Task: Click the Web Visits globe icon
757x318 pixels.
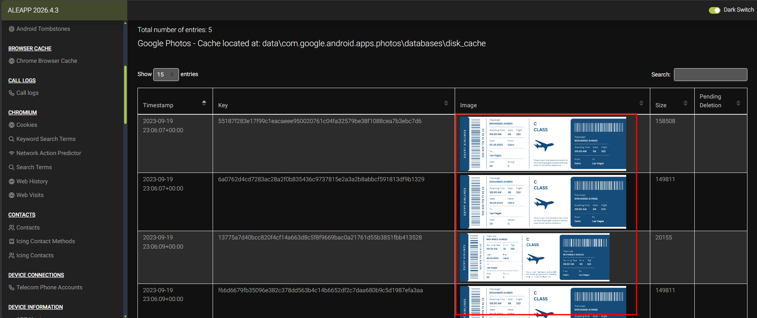Action: [x=12, y=195]
